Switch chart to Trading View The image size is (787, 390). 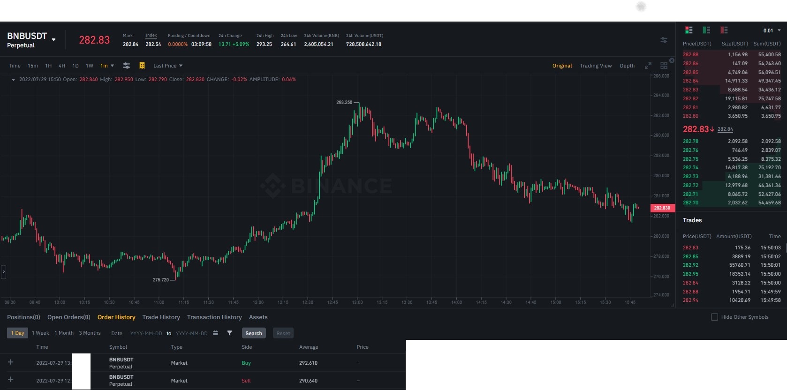point(596,66)
